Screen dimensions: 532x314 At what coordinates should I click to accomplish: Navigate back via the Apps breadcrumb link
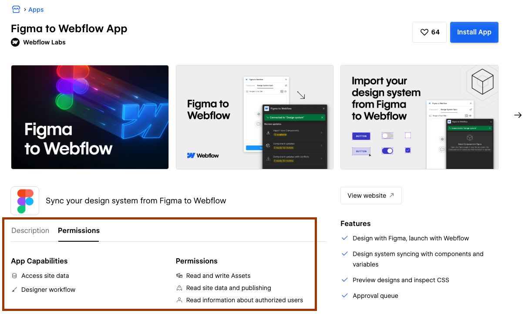tap(36, 9)
